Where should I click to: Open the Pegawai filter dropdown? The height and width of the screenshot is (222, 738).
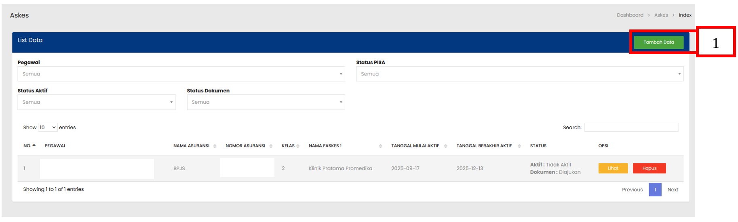pos(181,74)
